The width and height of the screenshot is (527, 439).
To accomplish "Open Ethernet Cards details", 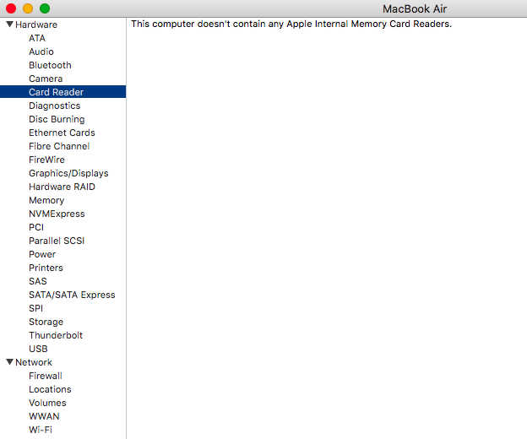I will click(x=62, y=133).
